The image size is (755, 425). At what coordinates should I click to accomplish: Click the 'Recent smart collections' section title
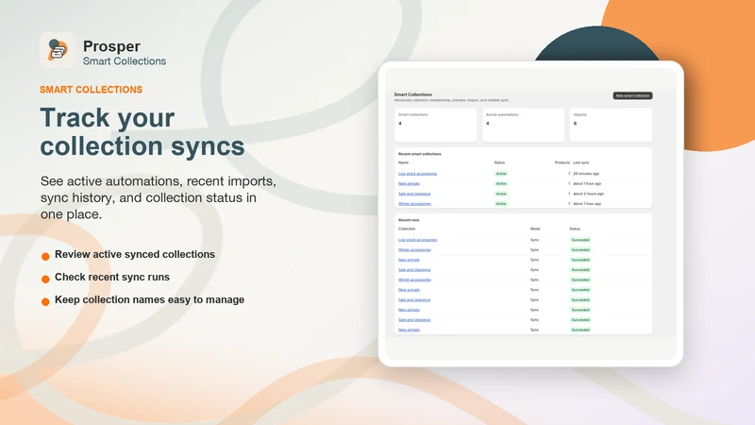[x=419, y=154]
